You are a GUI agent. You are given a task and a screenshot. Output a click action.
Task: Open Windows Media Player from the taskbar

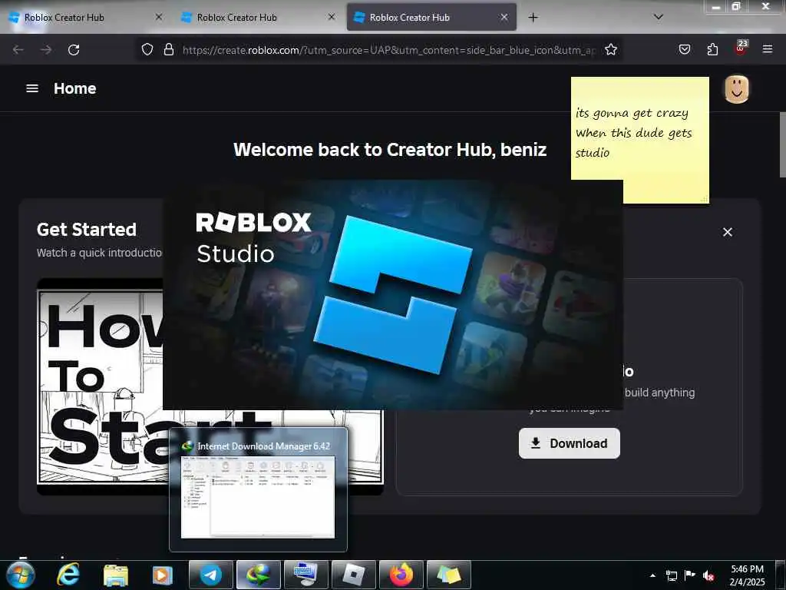(x=162, y=575)
